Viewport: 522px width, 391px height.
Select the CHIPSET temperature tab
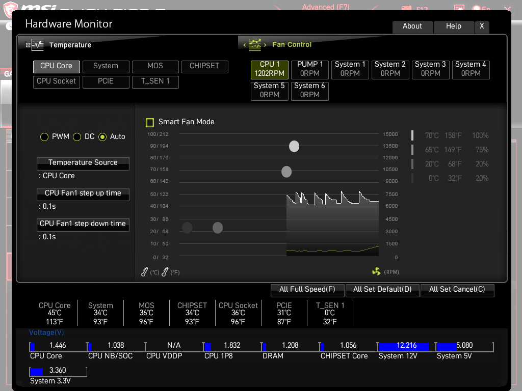(205, 67)
